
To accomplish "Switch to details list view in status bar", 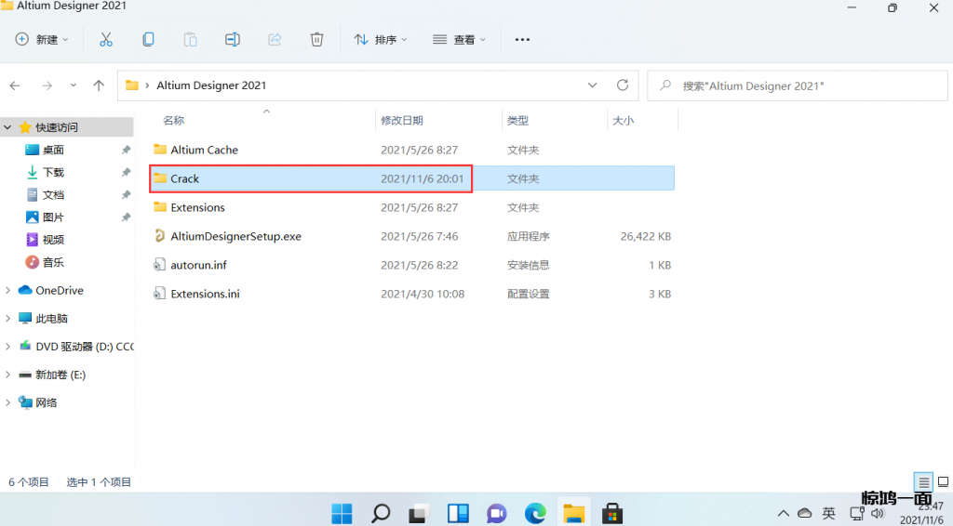I will click(923, 482).
